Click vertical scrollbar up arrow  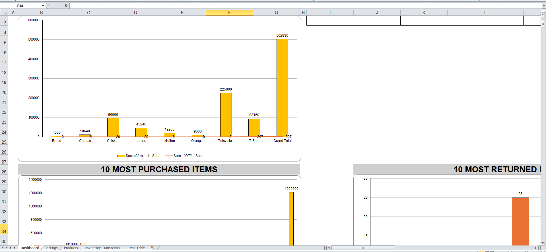543,15
